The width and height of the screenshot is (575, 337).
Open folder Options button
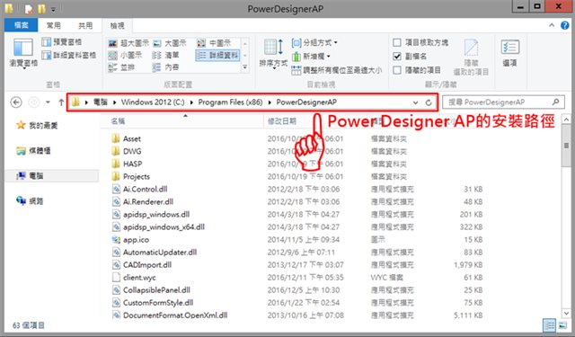509,53
